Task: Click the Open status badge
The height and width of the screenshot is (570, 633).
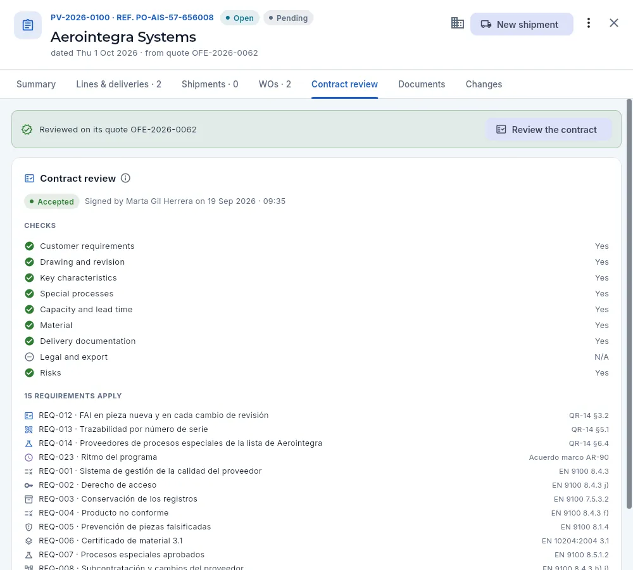Action: [239, 18]
